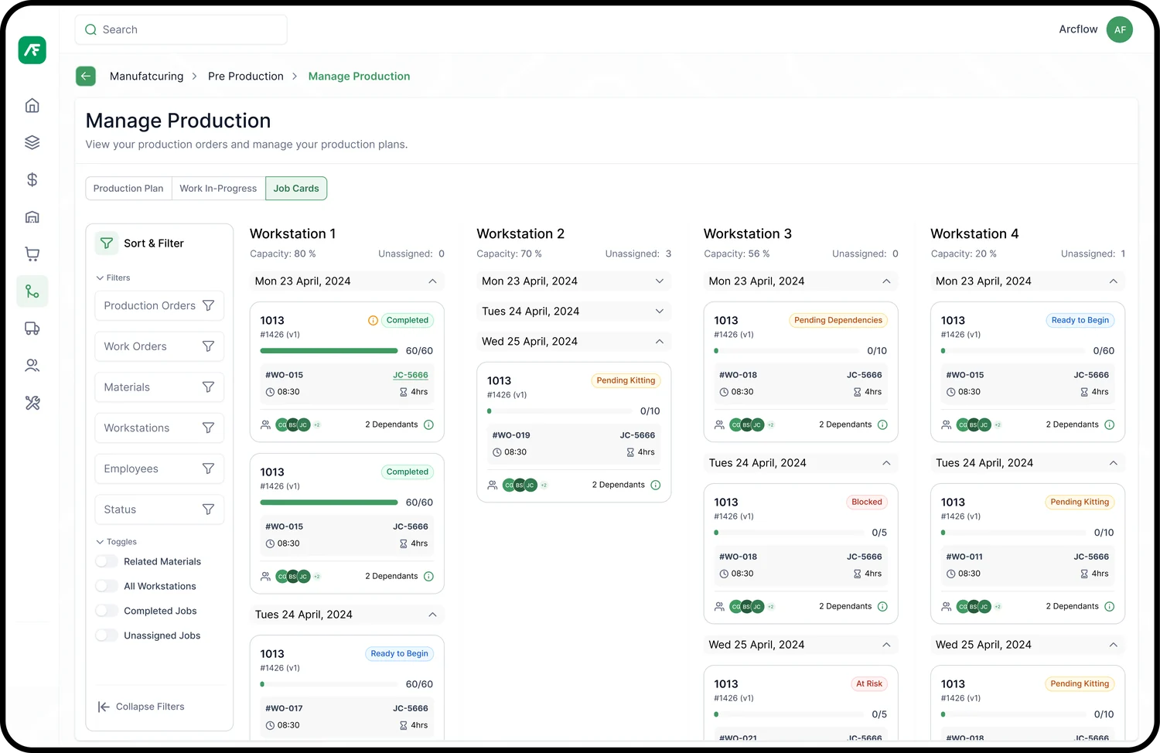Click Manage Production breadcrumb

(360, 77)
